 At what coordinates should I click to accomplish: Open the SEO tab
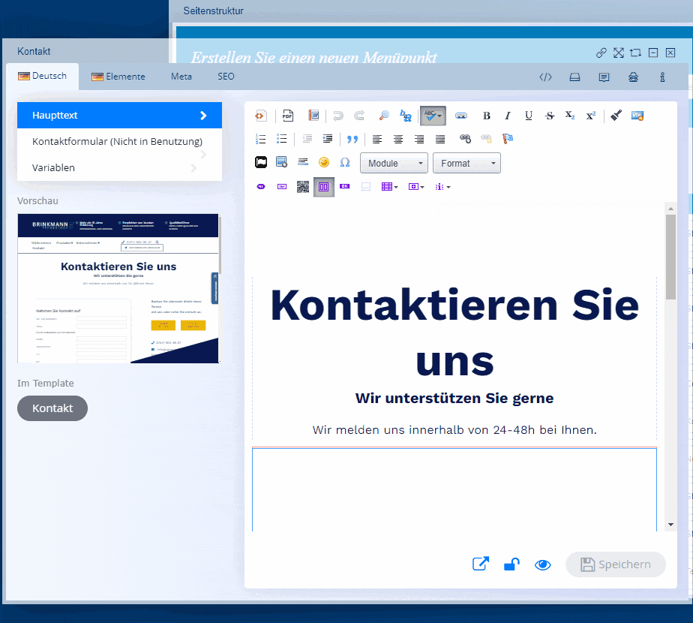226,76
